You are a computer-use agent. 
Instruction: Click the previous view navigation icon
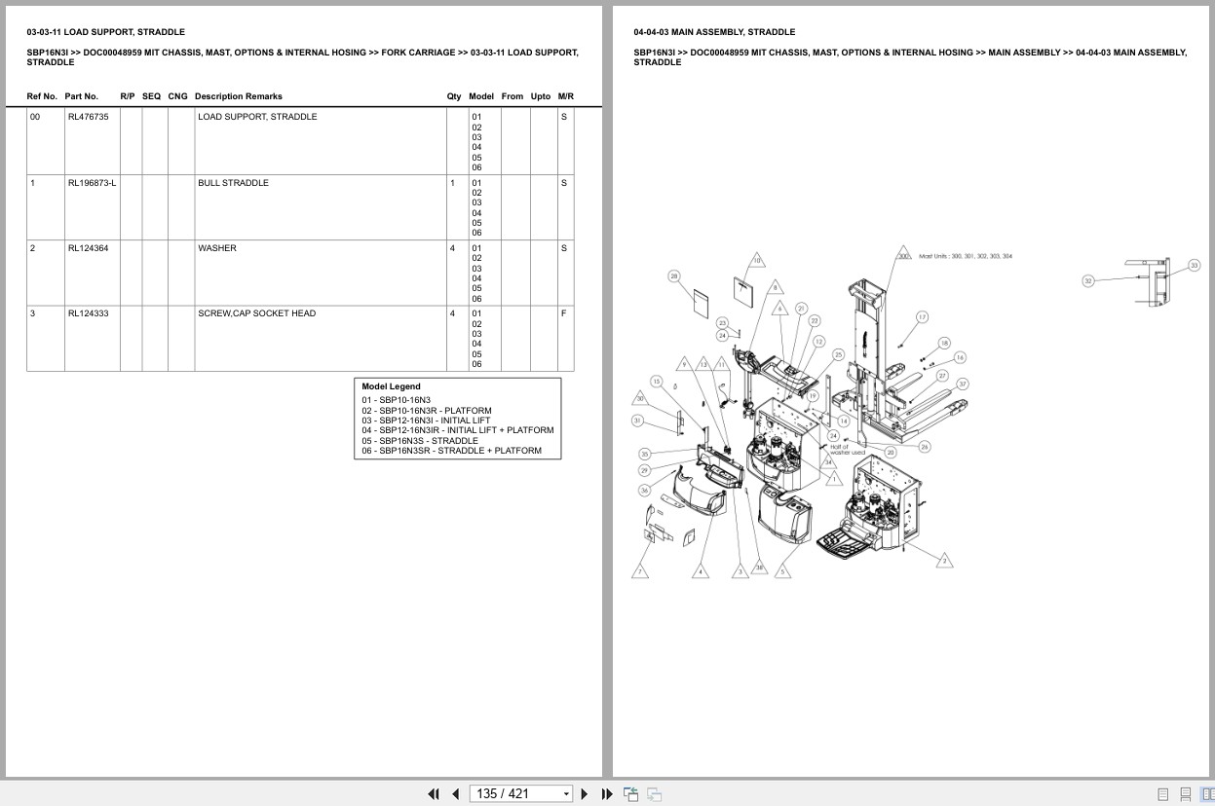630,794
